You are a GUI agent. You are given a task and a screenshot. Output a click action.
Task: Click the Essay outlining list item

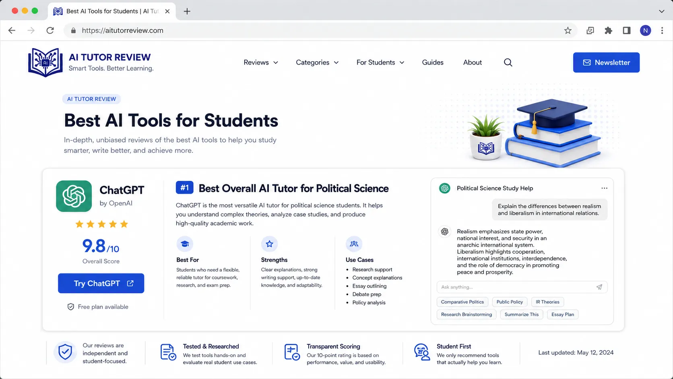pos(370,286)
